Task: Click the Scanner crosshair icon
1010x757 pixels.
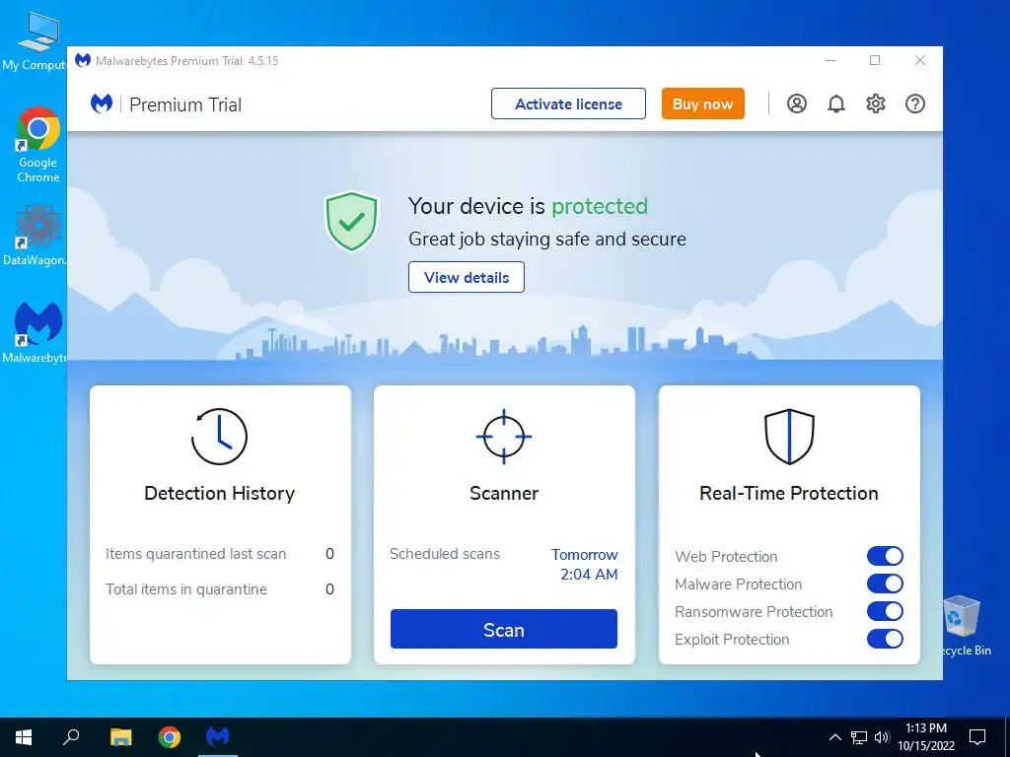Action: [x=504, y=437]
